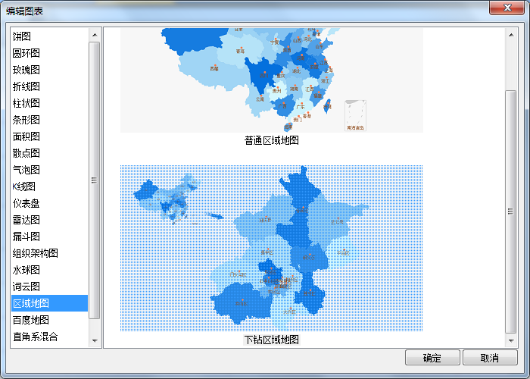
Task: Select 仪表盘 chart type
Action: tap(26, 203)
